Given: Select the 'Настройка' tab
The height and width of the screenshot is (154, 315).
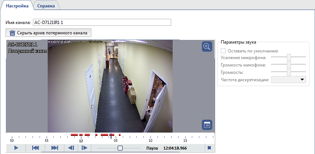Looking at the screenshot, I should coord(17,6).
